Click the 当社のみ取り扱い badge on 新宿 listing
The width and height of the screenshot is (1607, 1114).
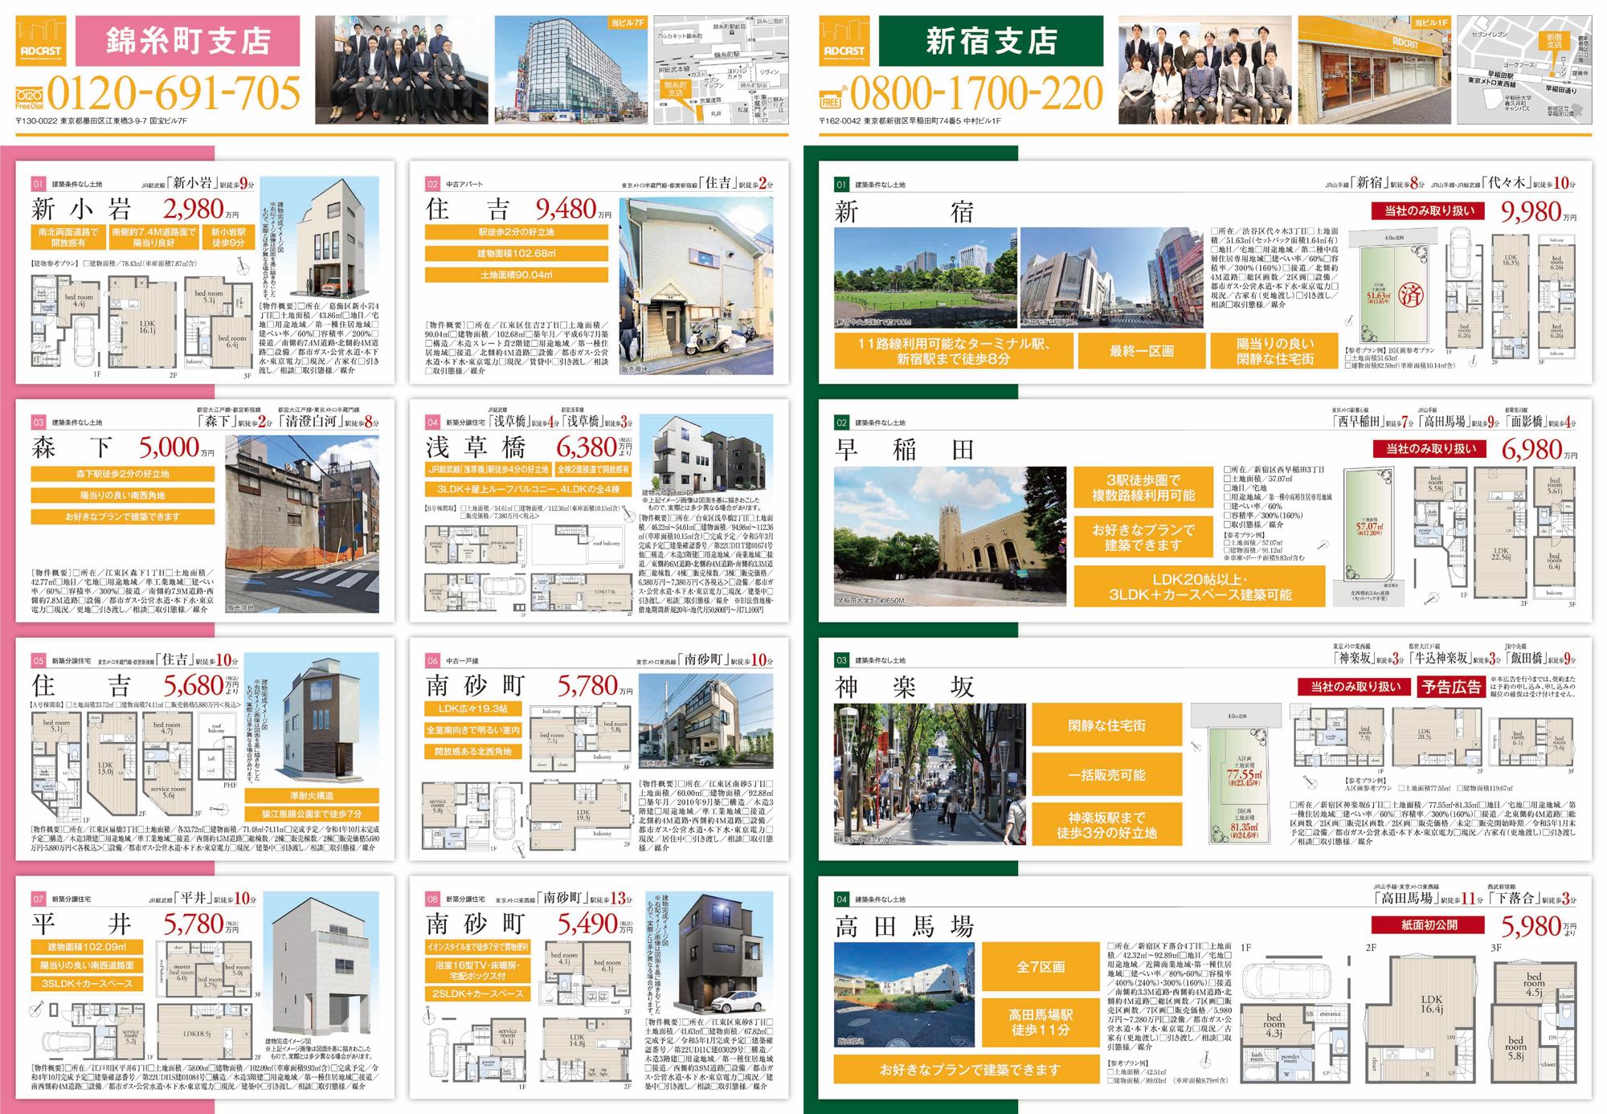(1429, 211)
